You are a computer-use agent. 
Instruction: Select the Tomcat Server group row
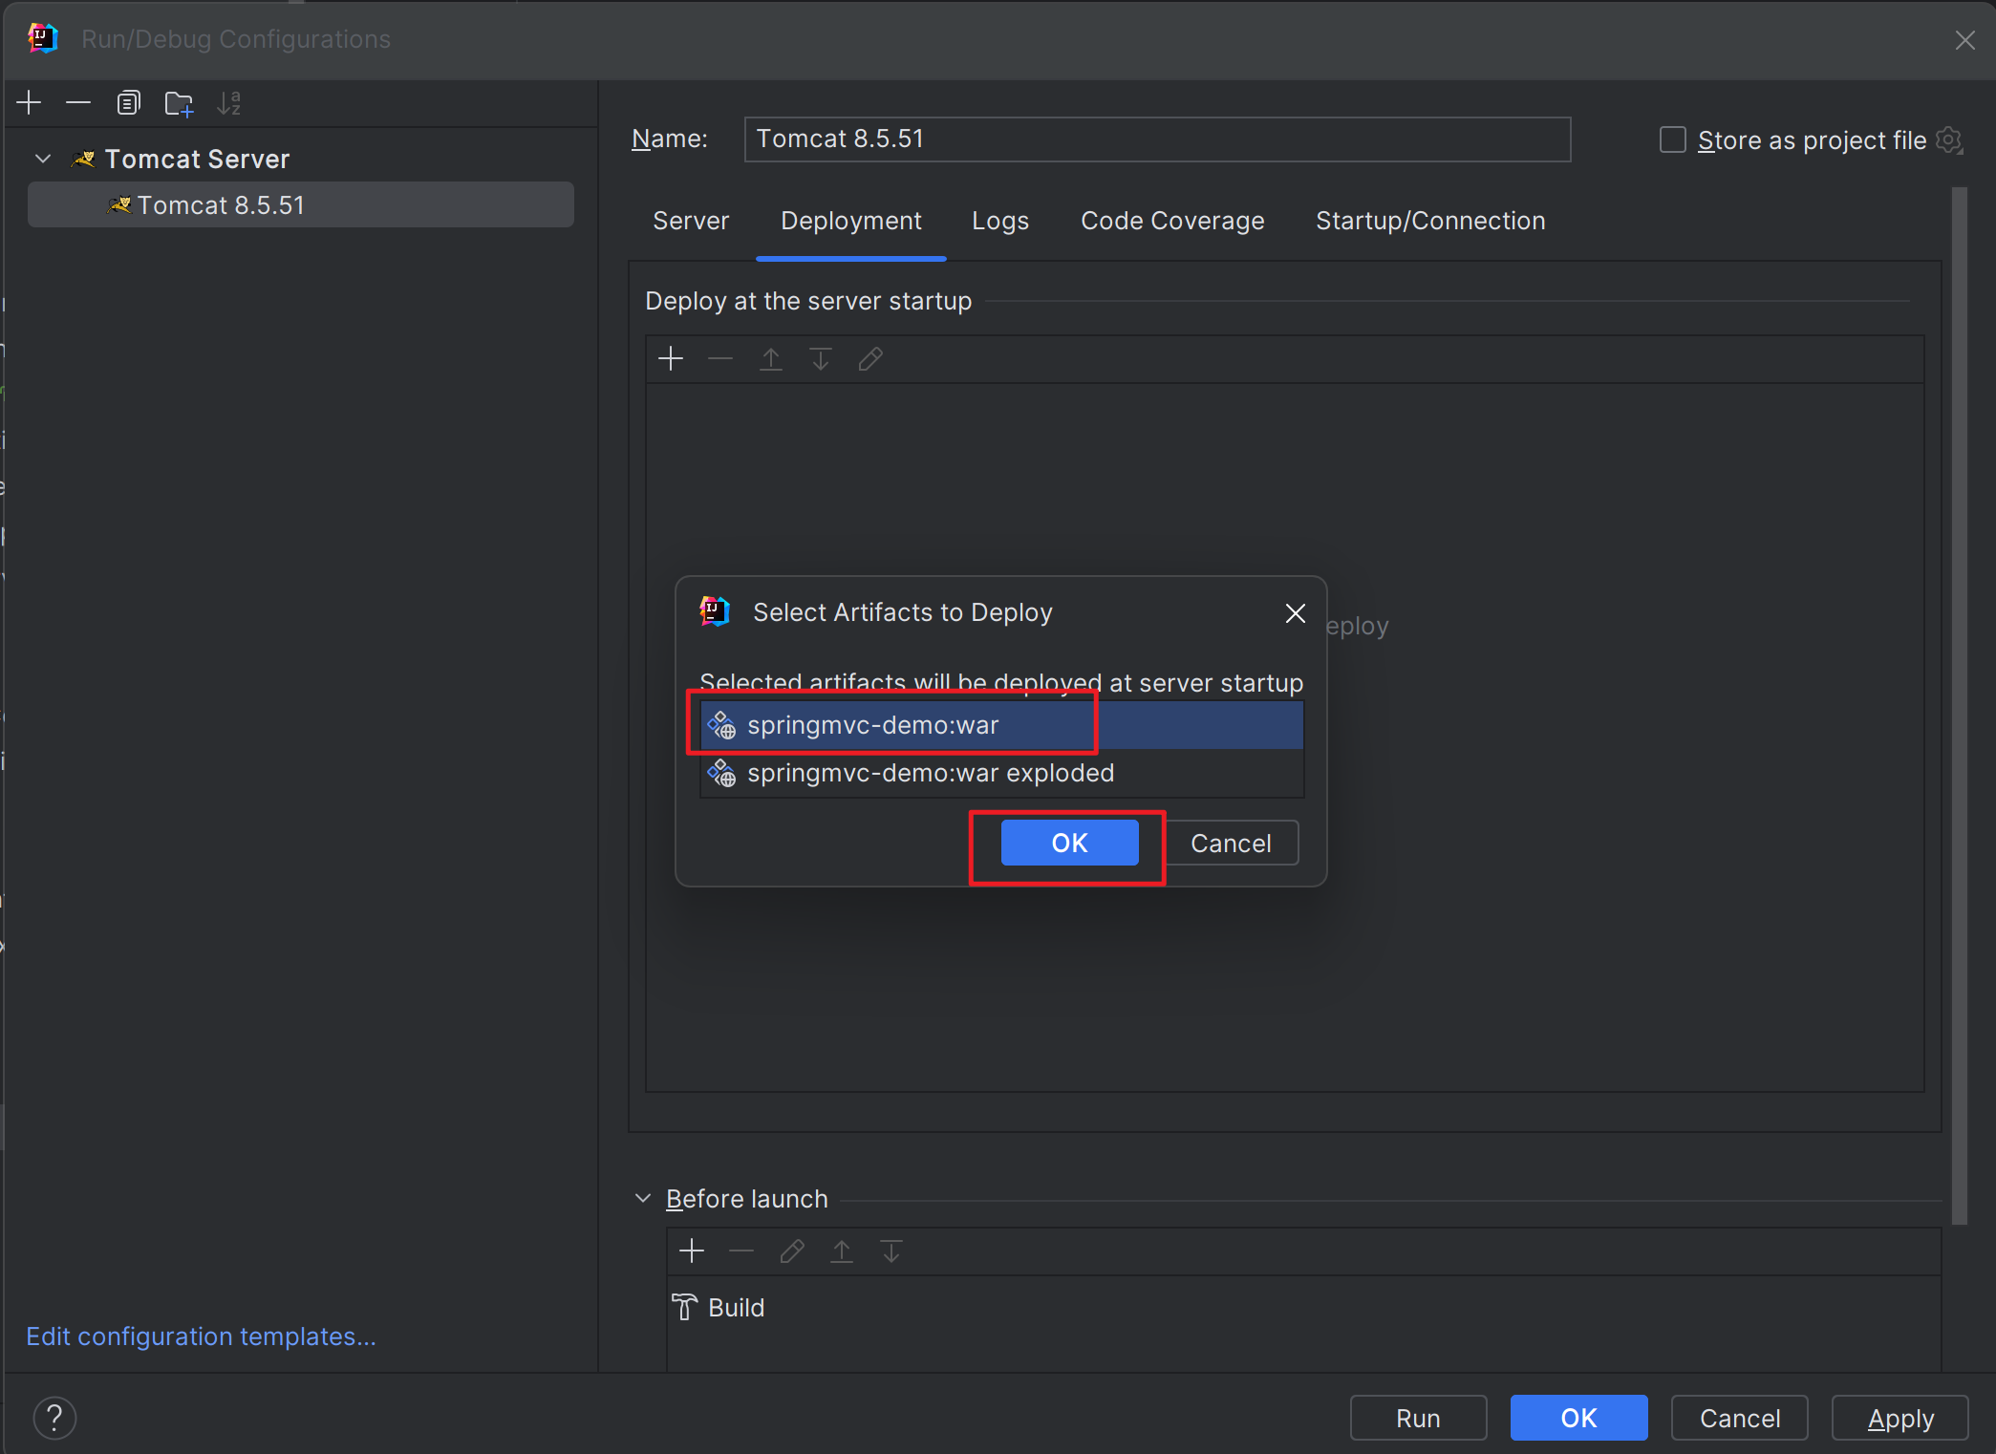(301, 159)
